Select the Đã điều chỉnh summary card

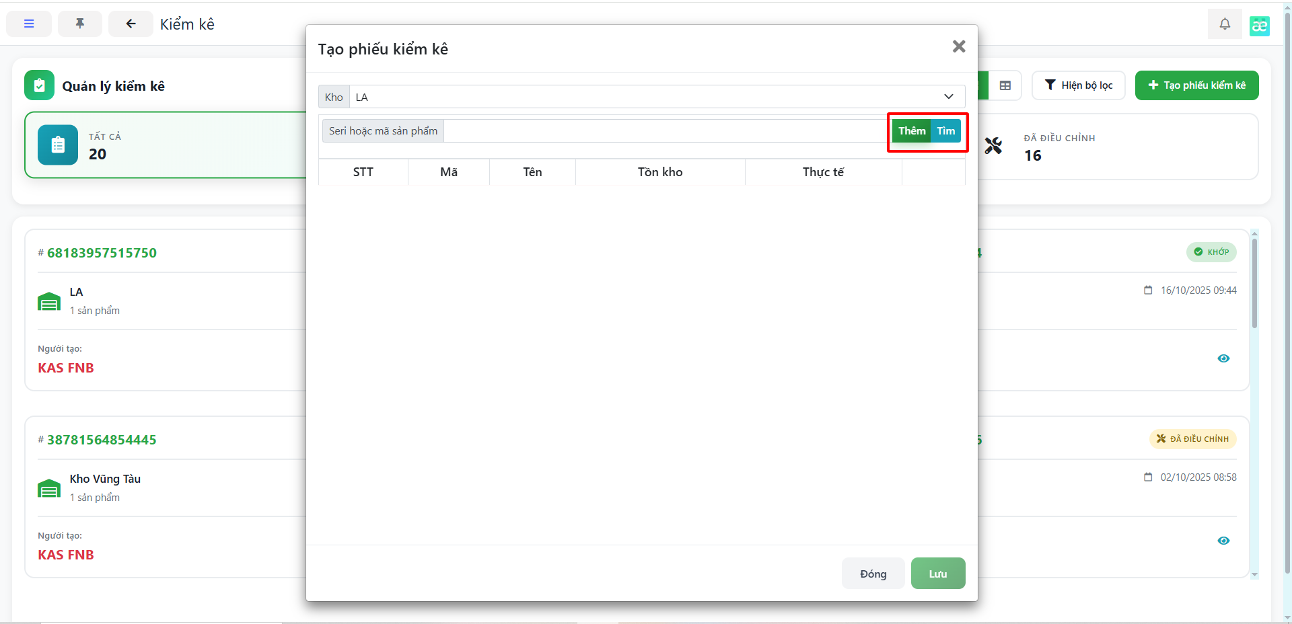(1117, 147)
